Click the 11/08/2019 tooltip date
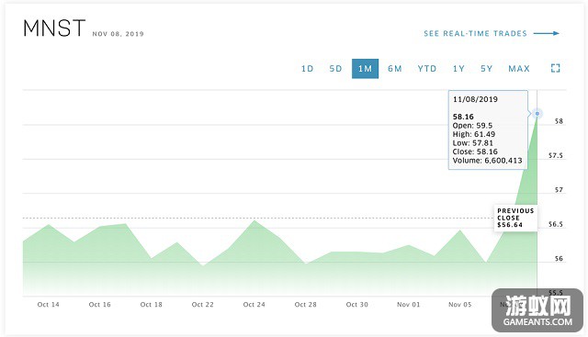The width and height of the screenshot is (588, 337). 475,99
